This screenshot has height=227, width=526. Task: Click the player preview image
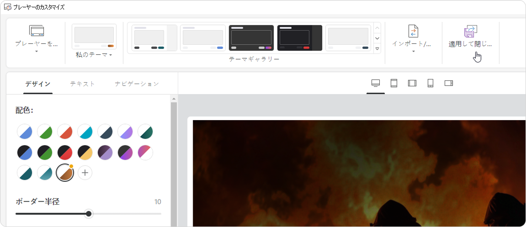tap(359, 173)
